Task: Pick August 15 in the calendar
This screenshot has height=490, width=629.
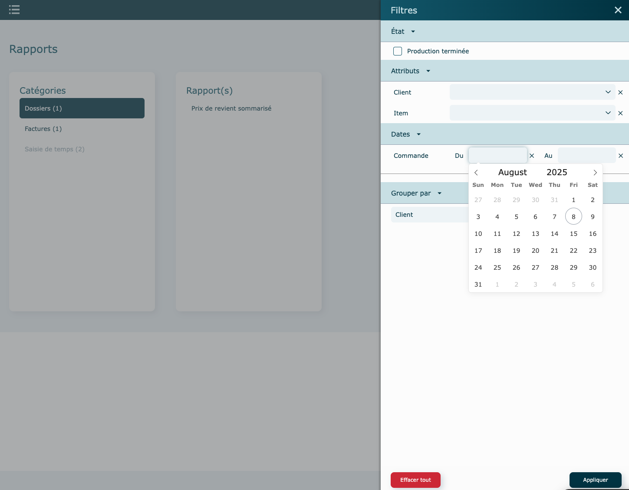Action: coord(573,234)
